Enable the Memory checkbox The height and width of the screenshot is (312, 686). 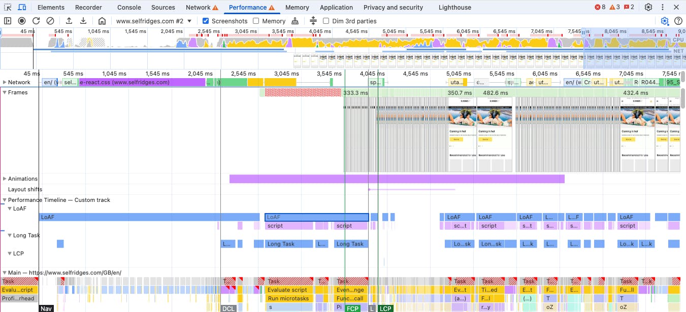[x=255, y=21]
